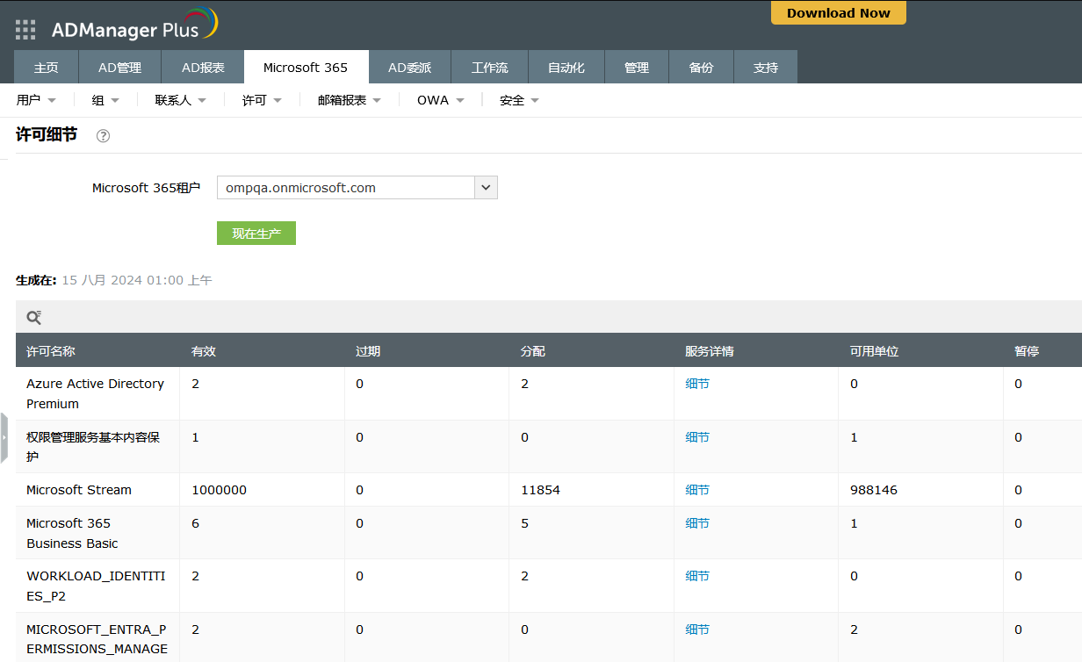This screenshot has height=662, width=1082.
Task: Sort by the 许可名称 column header
Action: [51, 351]
